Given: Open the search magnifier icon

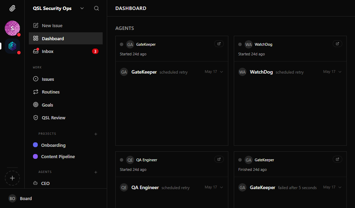Looking at the screenshot, I should (x=96, y=8).
